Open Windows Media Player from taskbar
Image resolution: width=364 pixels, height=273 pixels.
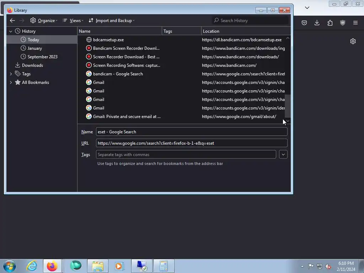pyautogui.click(x=119, y=266)
